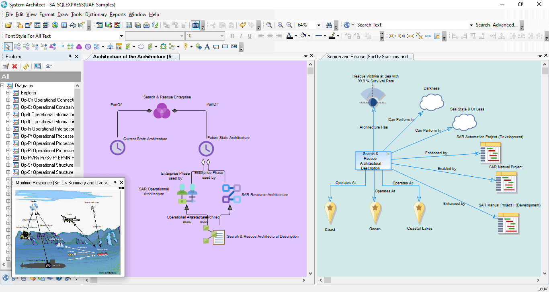Select the straight arrow line tool
The image size is (549, 292).
click(x=61, y=47)
